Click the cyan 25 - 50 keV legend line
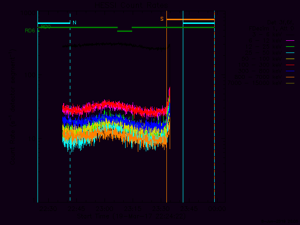This screenshot has width=300, height=225. tap(290, 53)
